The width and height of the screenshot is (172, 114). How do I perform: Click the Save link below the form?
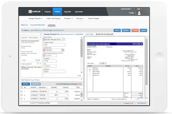coord(79,75)
